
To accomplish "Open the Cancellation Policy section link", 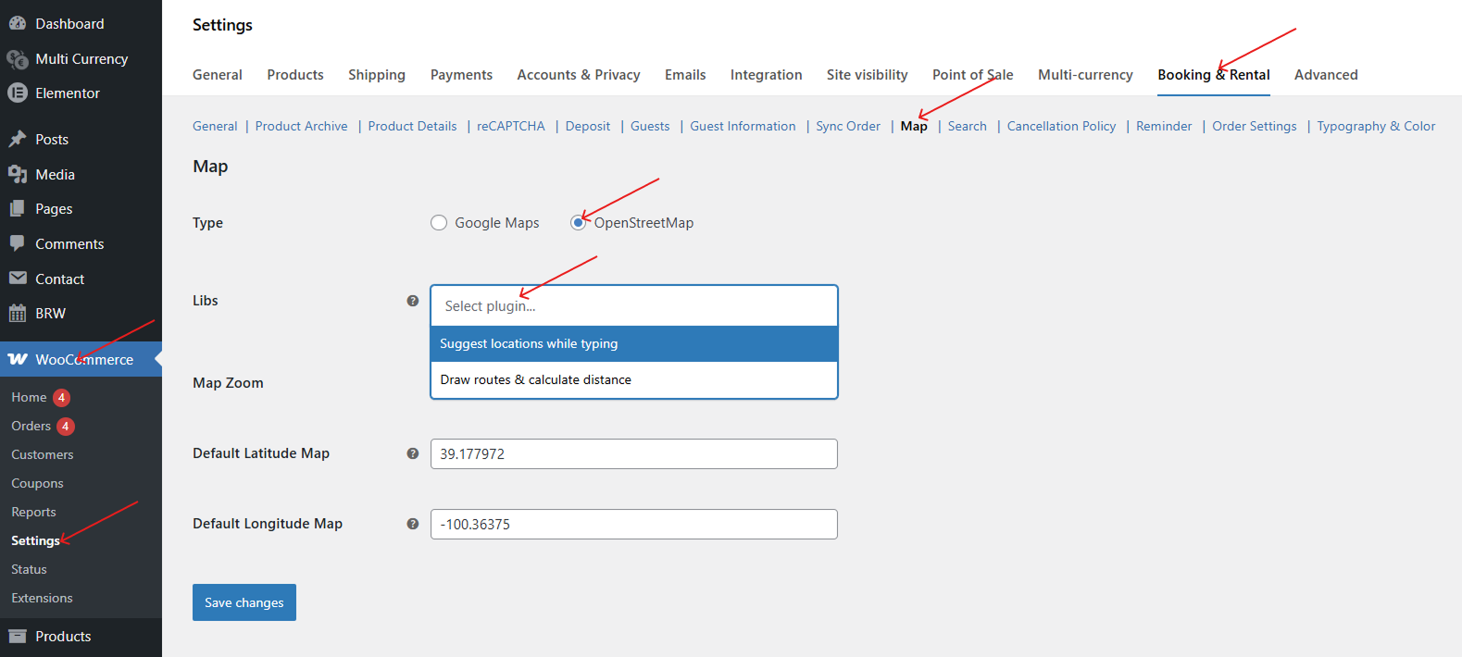I will (1061, 126).
